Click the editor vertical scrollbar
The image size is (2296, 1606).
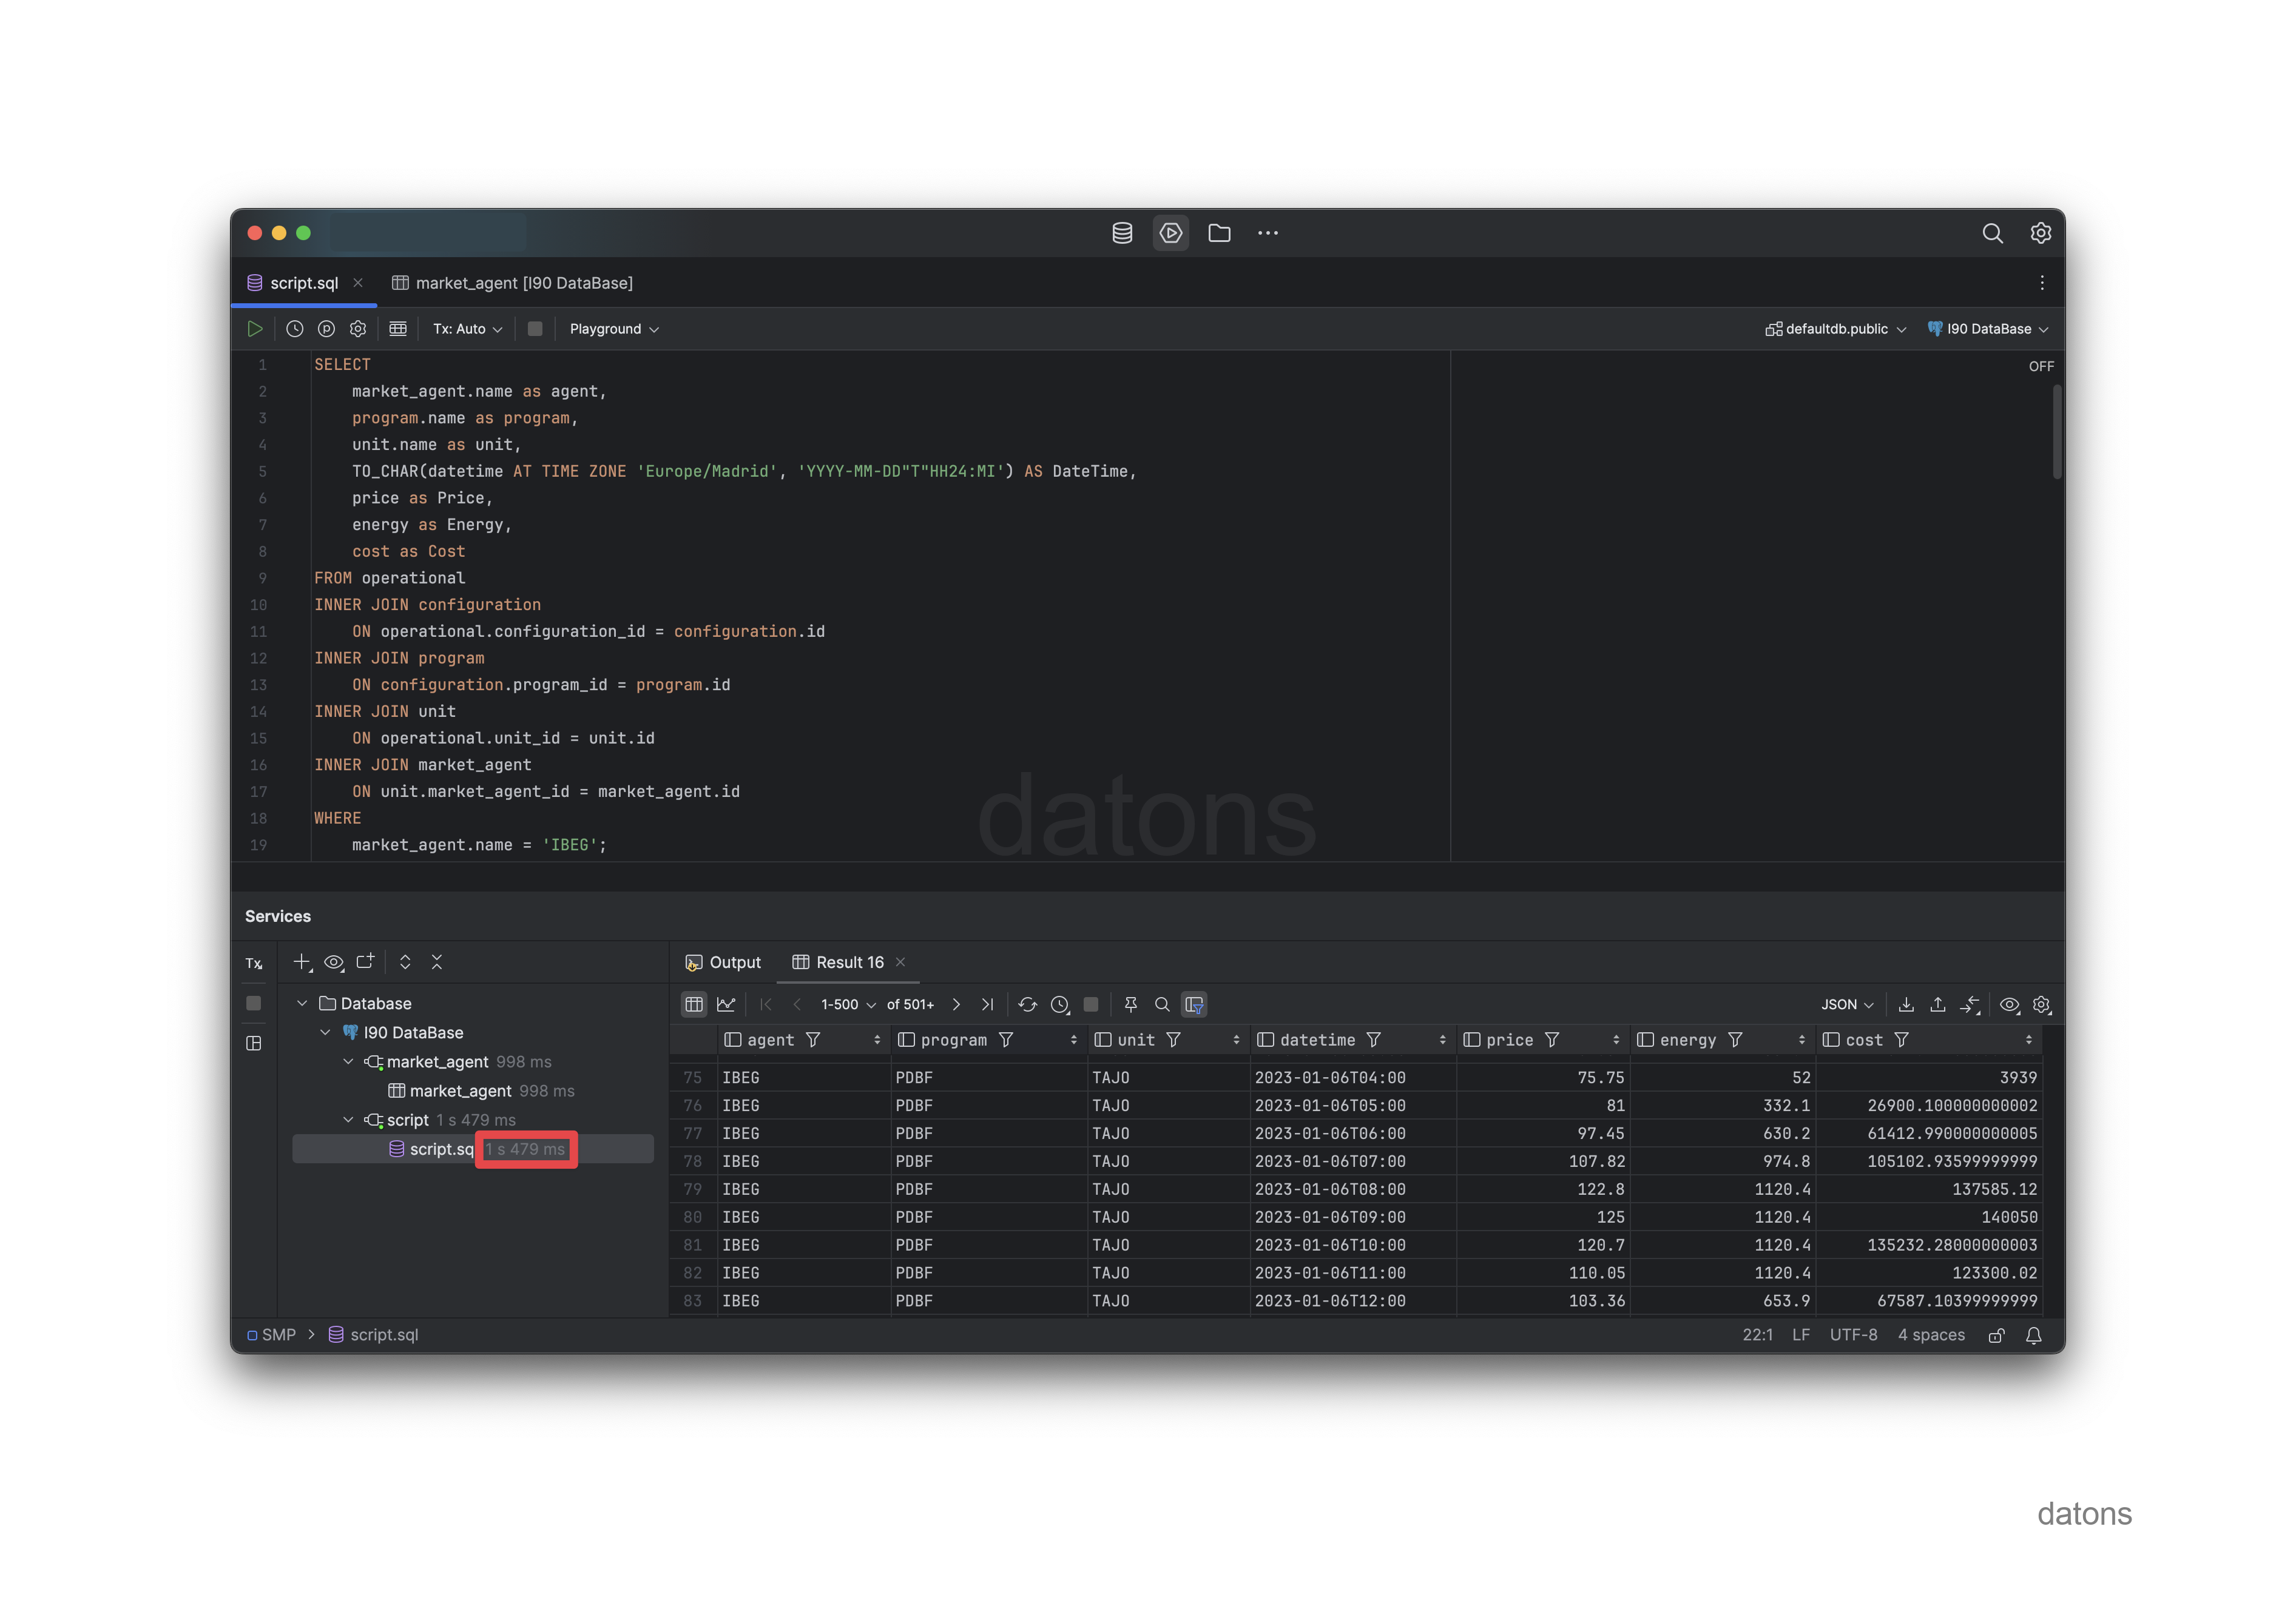coord(2056,432)
